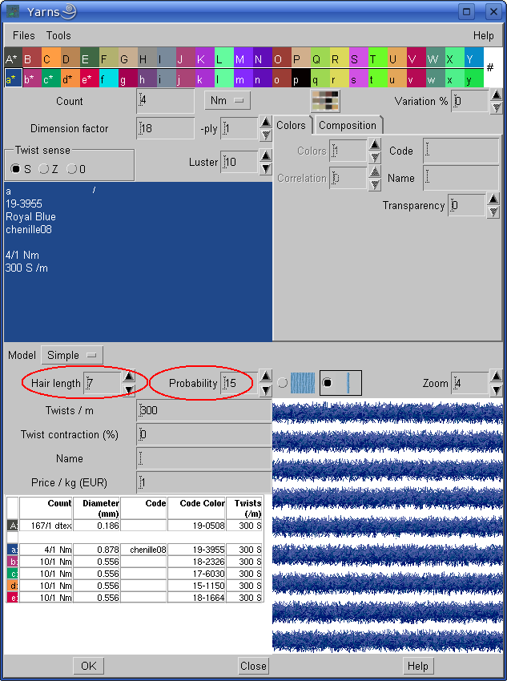Viewport: 507px width, 681px height.
Task: Increase ply count with up arrow
Action: coord(266,123)
